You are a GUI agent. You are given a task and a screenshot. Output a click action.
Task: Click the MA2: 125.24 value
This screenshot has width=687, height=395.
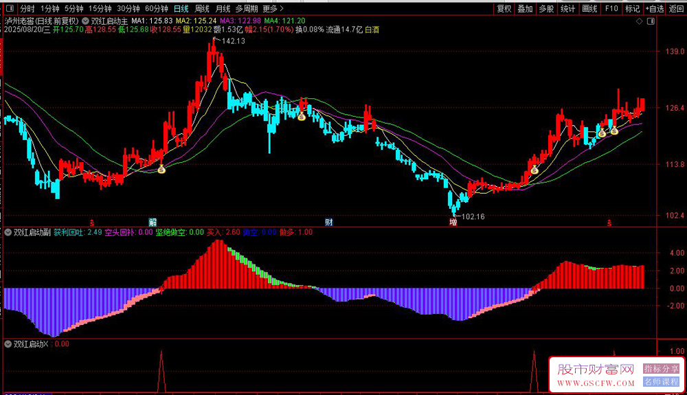point(196,21)
